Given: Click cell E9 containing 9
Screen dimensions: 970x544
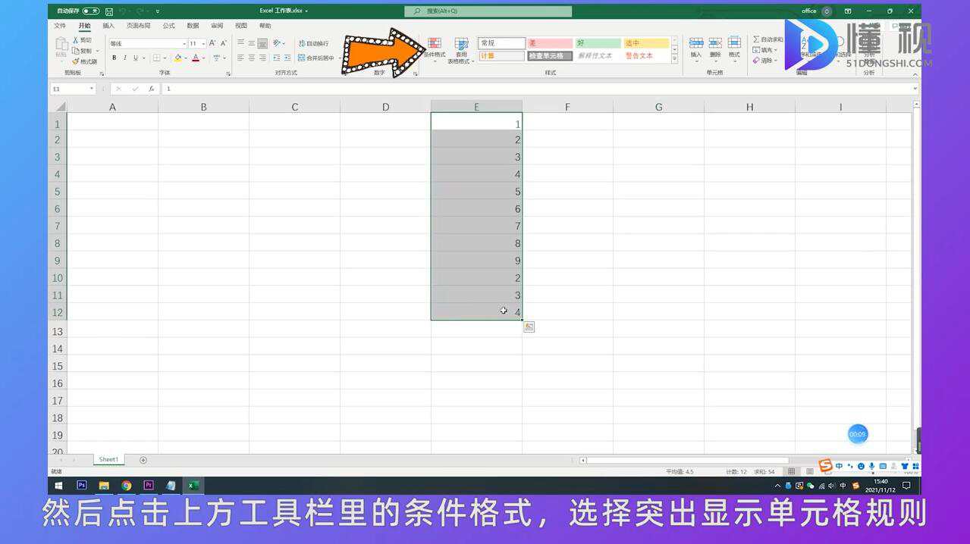Looking at the screenshot, I should point(476,261).
